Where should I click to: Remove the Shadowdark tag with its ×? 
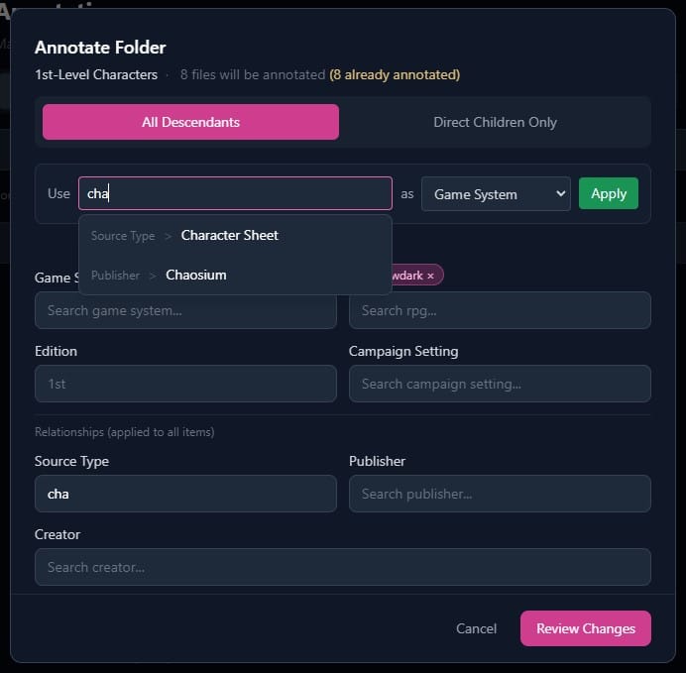(x=430, y=276)
